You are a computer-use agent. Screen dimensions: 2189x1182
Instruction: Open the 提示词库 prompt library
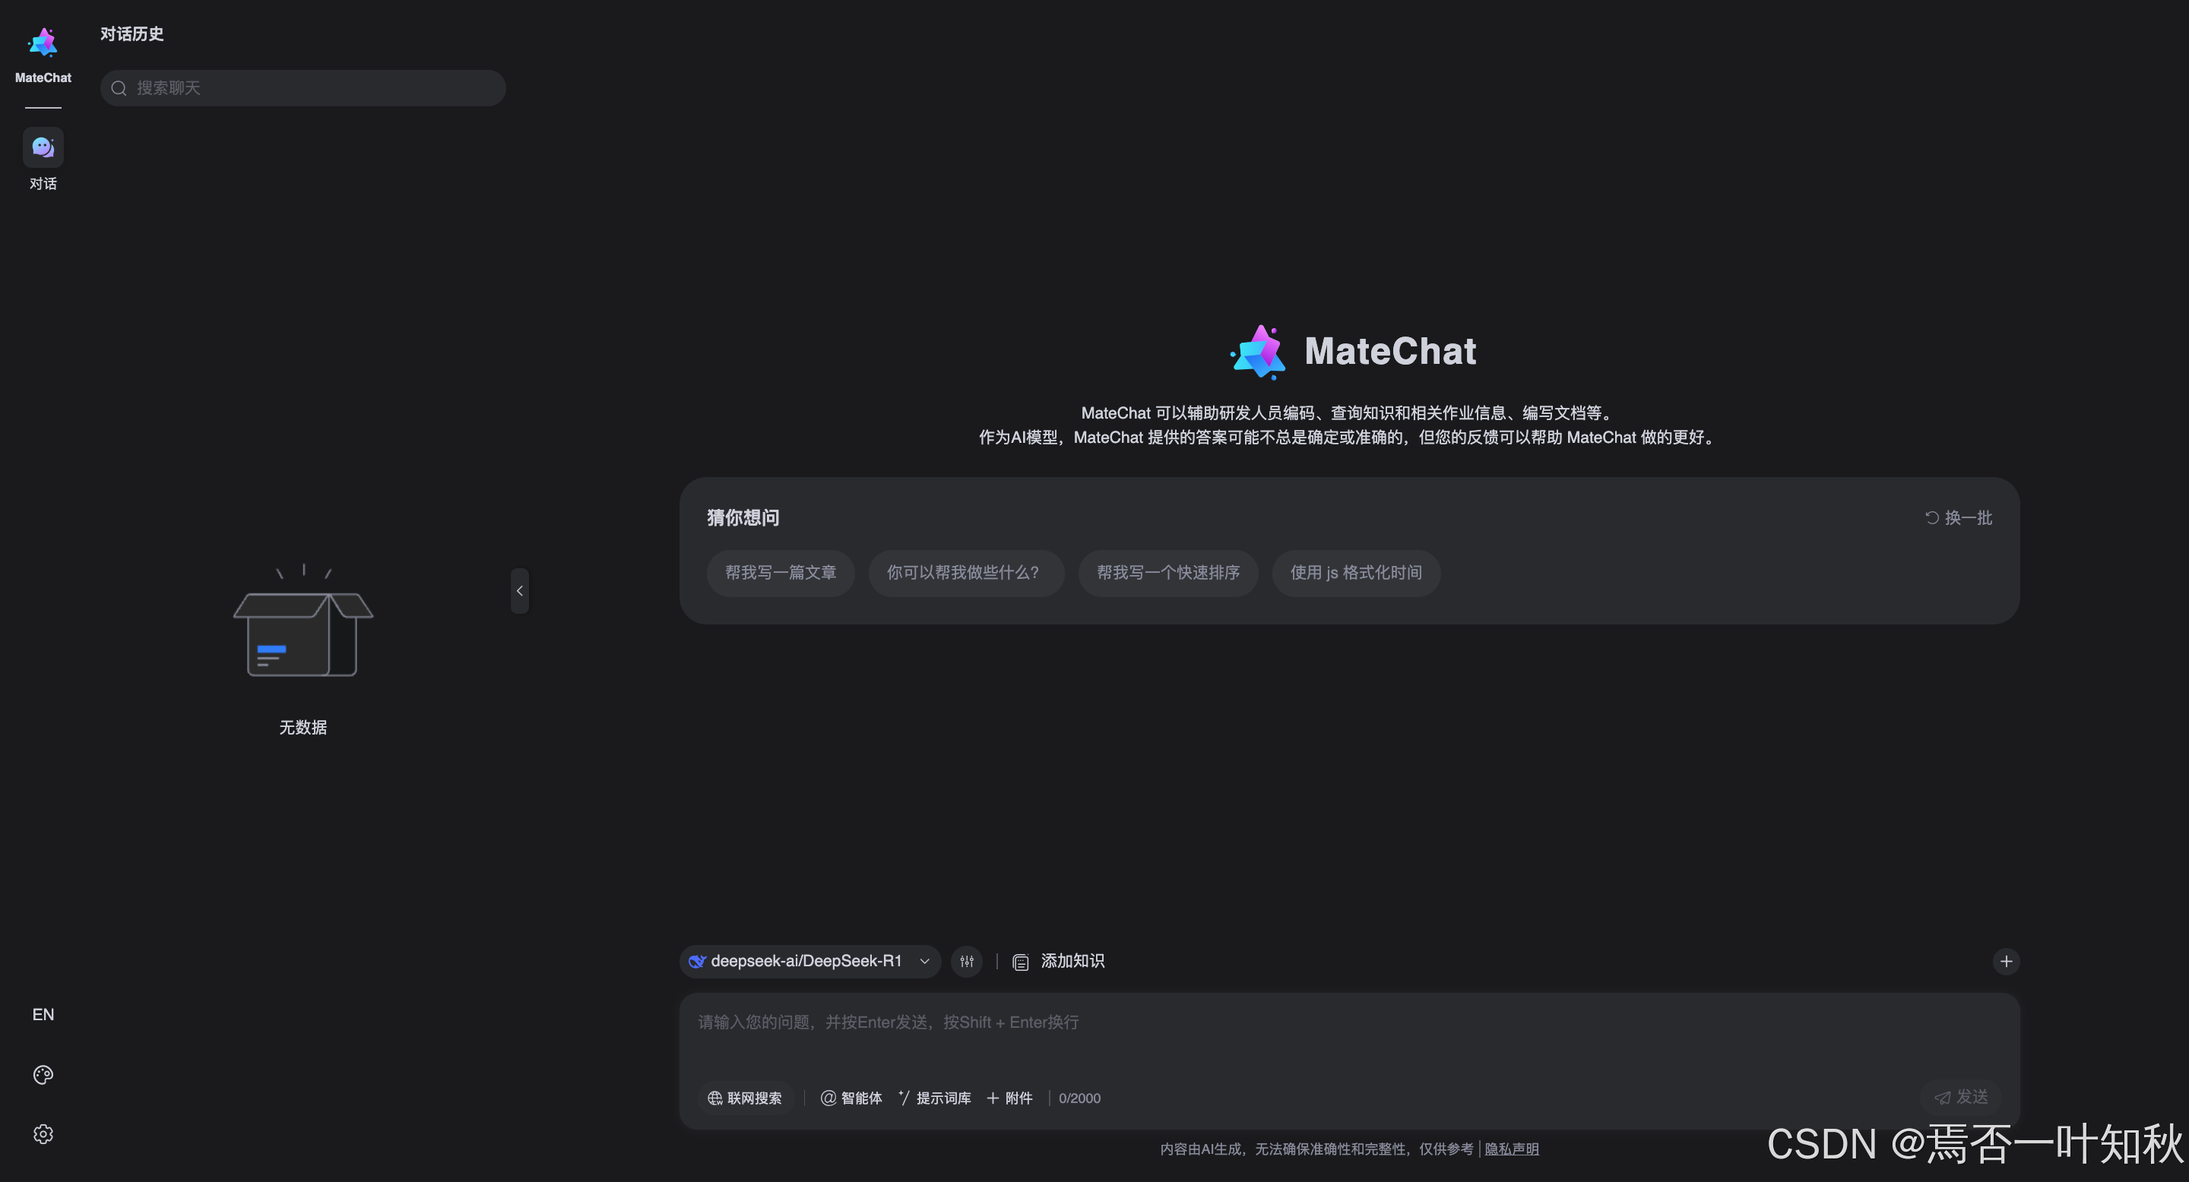(934, 1098)
